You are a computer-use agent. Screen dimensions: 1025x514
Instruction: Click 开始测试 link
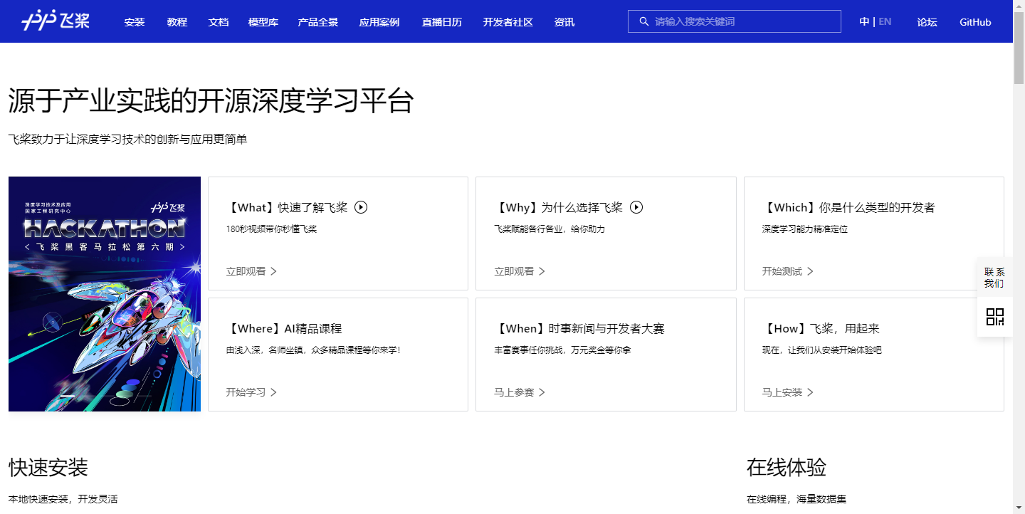pos(782,271)
